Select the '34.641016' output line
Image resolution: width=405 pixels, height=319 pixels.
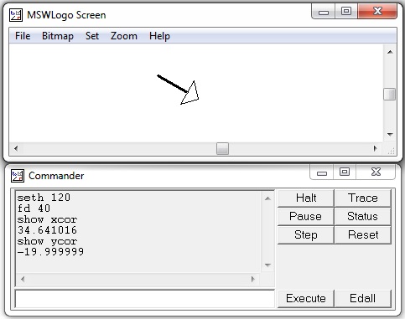click(x=47, y=230)
